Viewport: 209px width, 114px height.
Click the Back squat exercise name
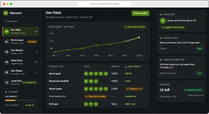[55, 74]
